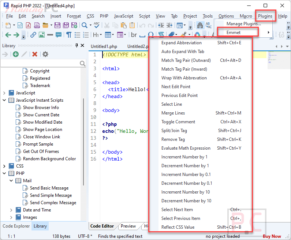Select Send Basic Message snippet
This screenshot has width=291, height=240.
pyautogui.click(x=49, y=188)
